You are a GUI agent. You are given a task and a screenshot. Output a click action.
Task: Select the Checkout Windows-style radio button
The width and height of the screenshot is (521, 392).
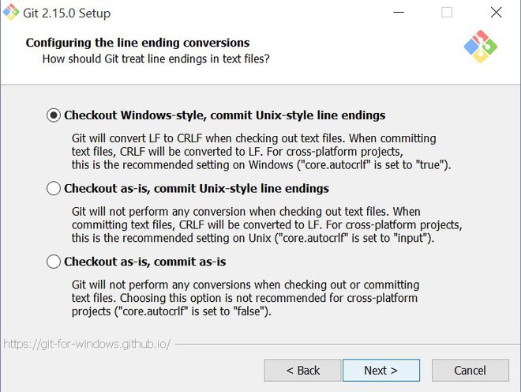point(54,115)
